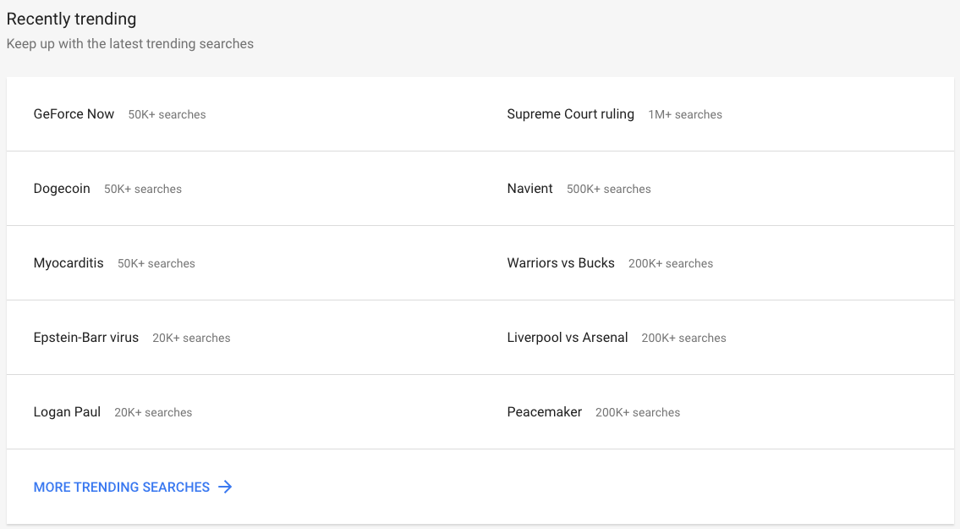Click the Myocarditis row in the trending card
This screenshot has width=960, height=529.
click(x=338, y=262)
